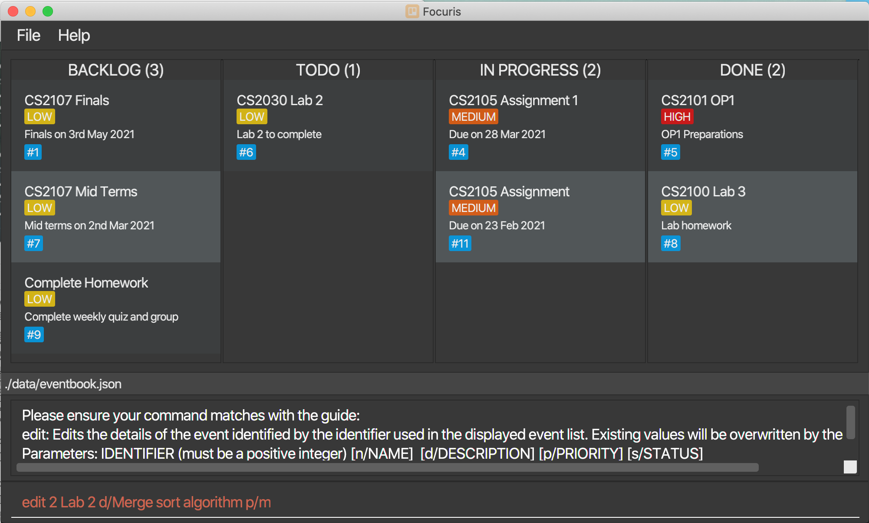
Task: Click the IN PROGRESS (2) column header
Action: pos(540,70)
